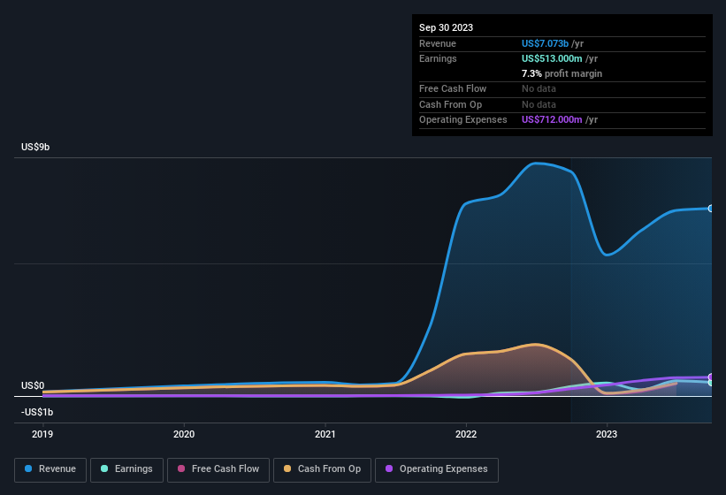Toggle the Cash From Op legend button
This screenshot has height=495, width=726.
322,470
